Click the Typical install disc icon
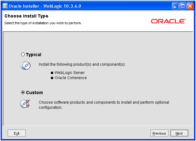196x141 pixels. click(26, 65)
